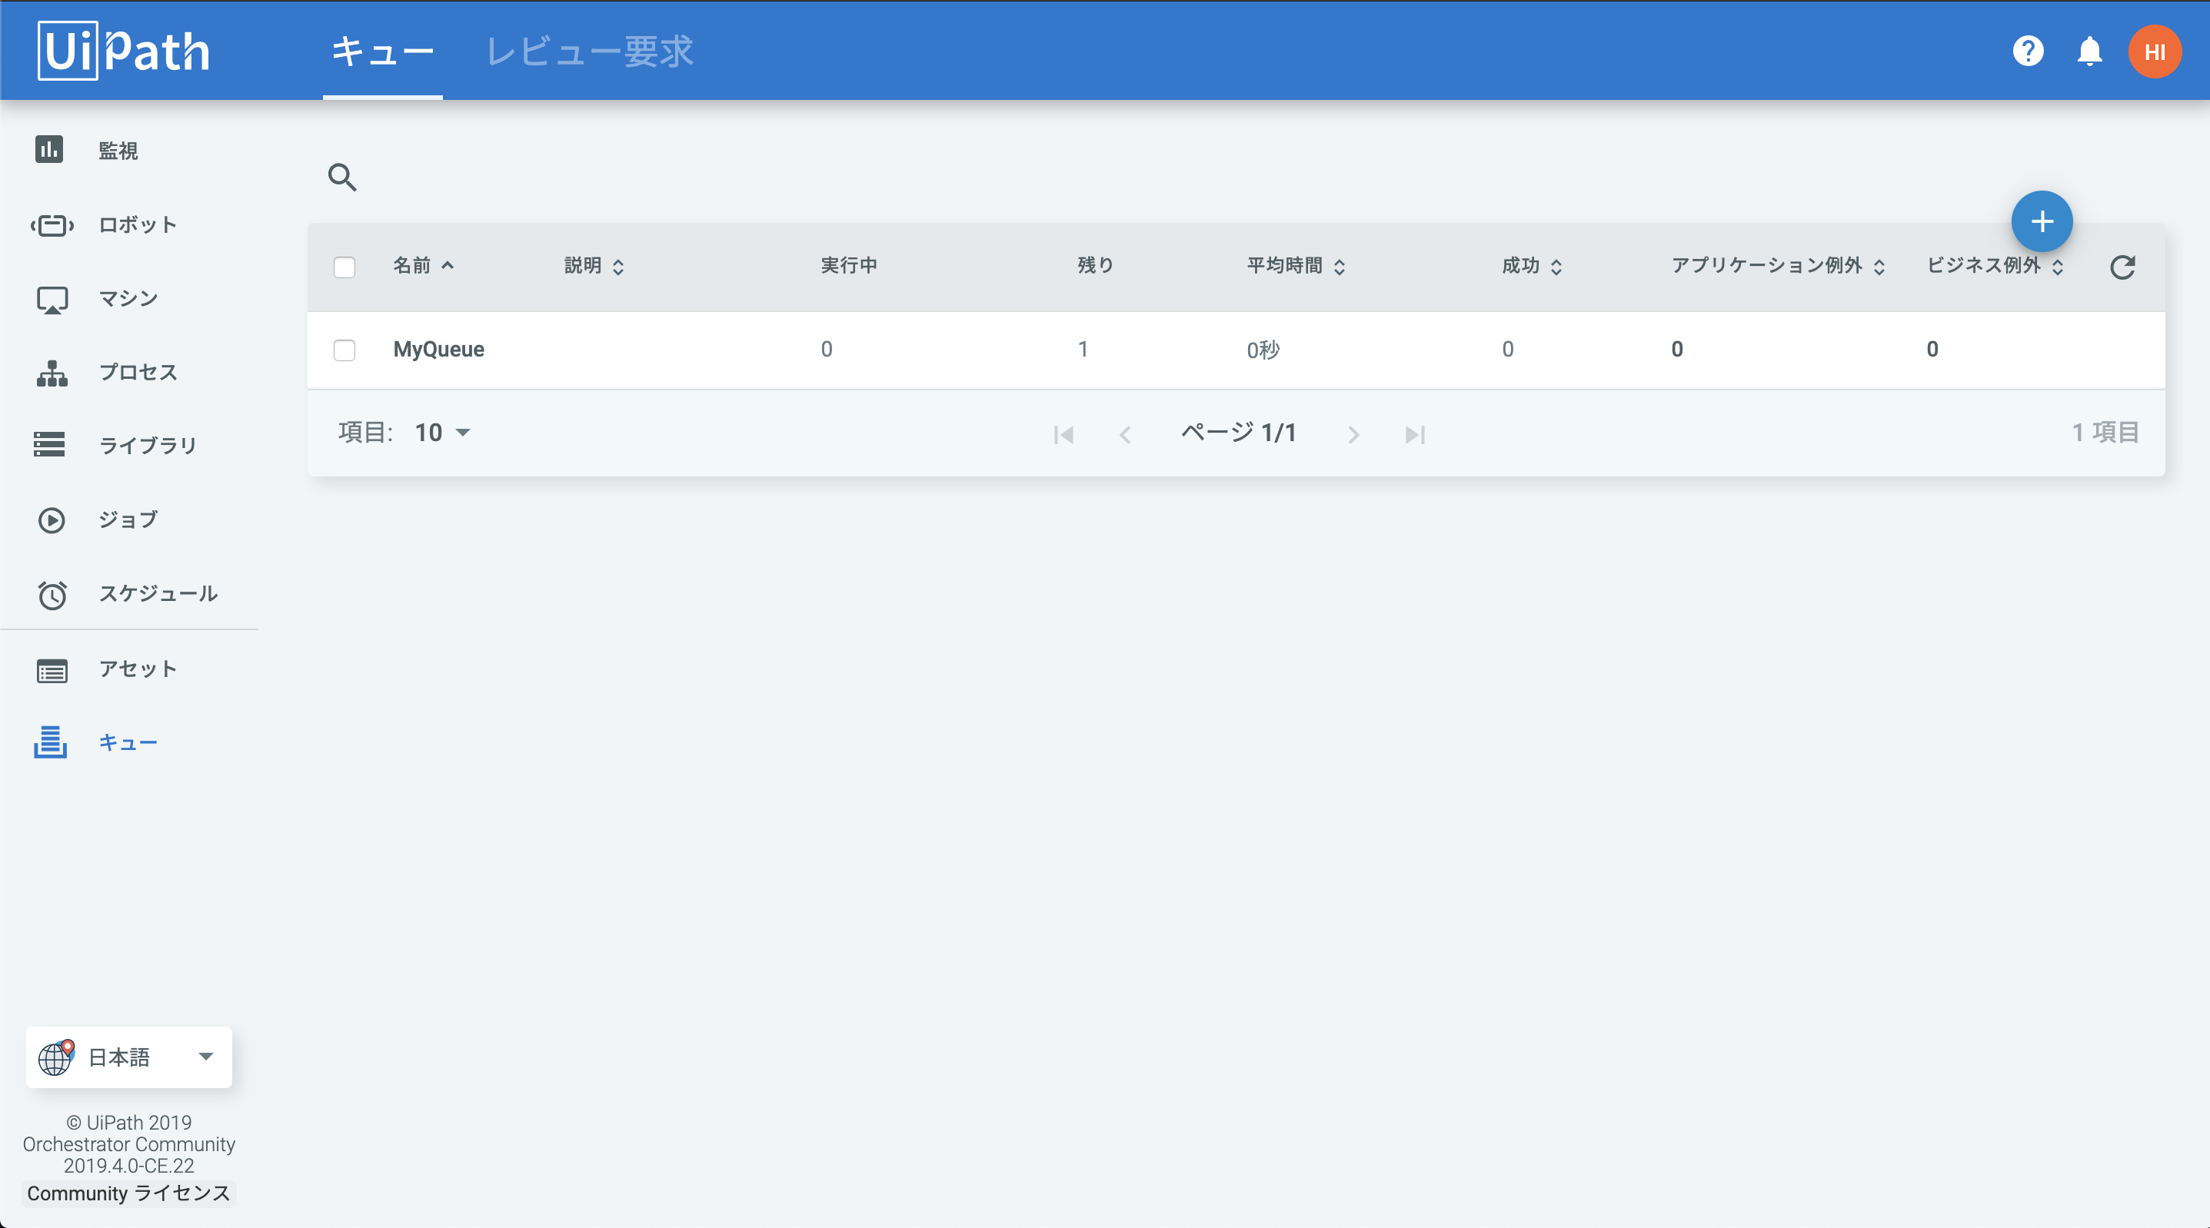The height and width of the screenshot is (1228, 2210).
Task: Click the ページ 1/1 indicator
Action: (x=1238, y=432)
